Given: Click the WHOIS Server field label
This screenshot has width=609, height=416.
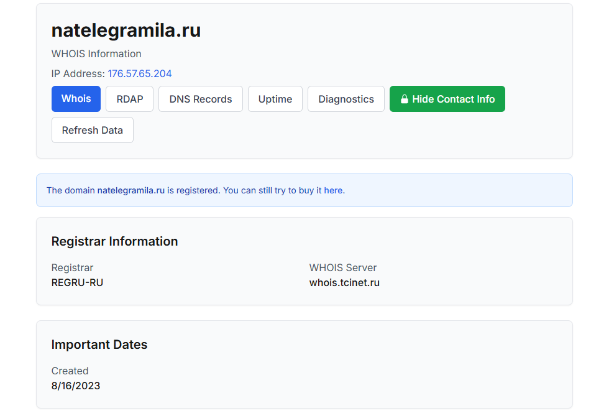Looking at the screenshot, I should [x=343, y=267].
